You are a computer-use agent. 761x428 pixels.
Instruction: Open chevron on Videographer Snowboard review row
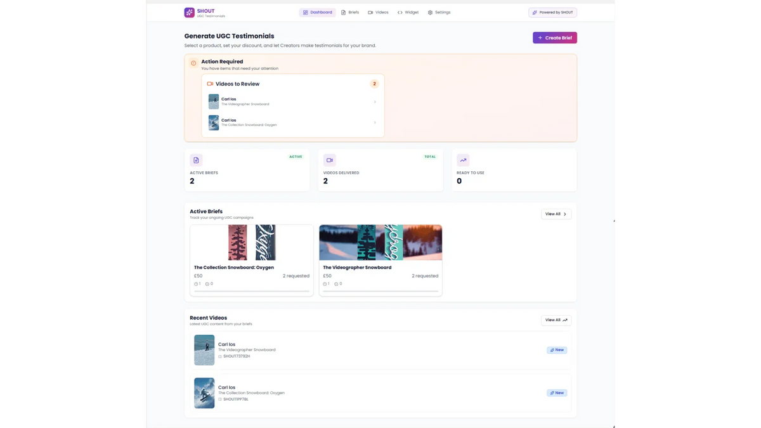tap(375, 101)
